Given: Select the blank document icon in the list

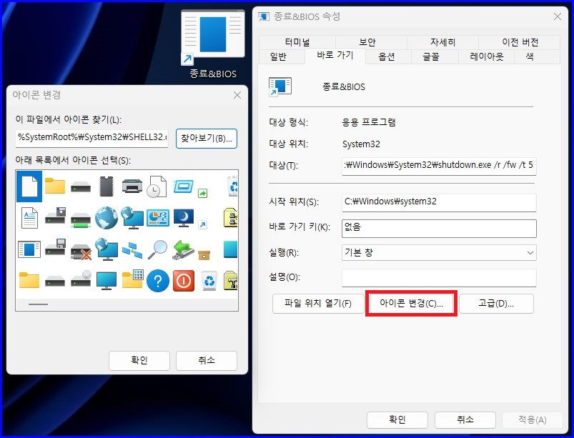Looking at the screenshot, I should point(29,186).
